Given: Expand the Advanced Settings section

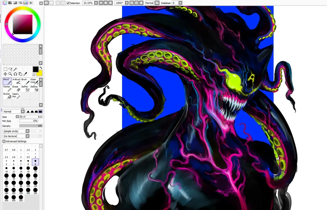Looking at the screenshot, I should [x=4, y=141].
